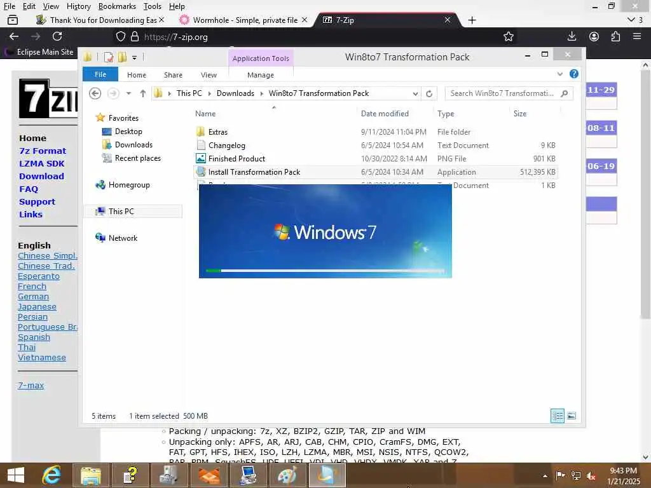Viewport: 651px width, 488px height.
Task: Open the Firefox account icon
Action: coord(594,36)
